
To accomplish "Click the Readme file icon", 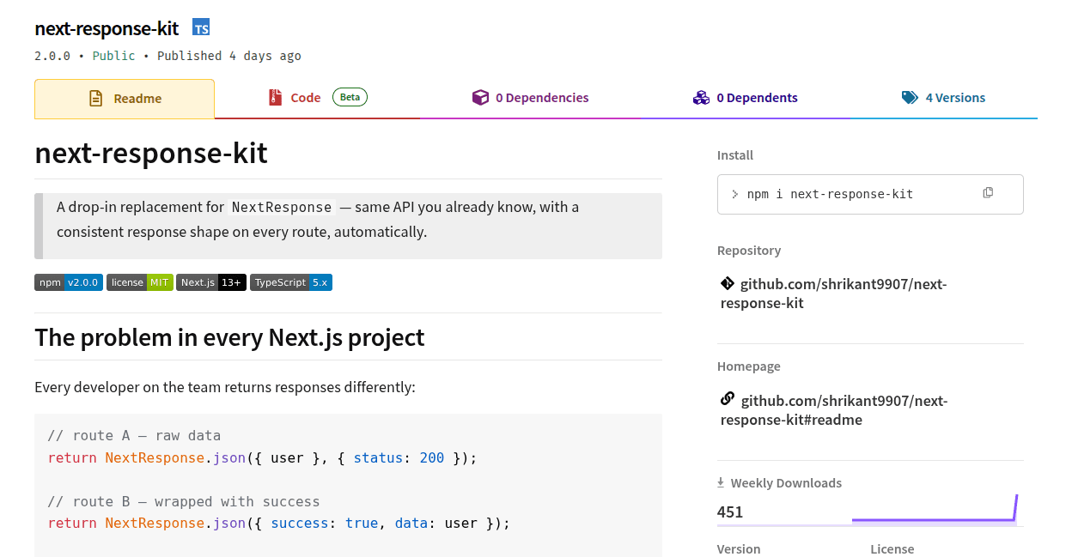I will click(x=96, y=99).
